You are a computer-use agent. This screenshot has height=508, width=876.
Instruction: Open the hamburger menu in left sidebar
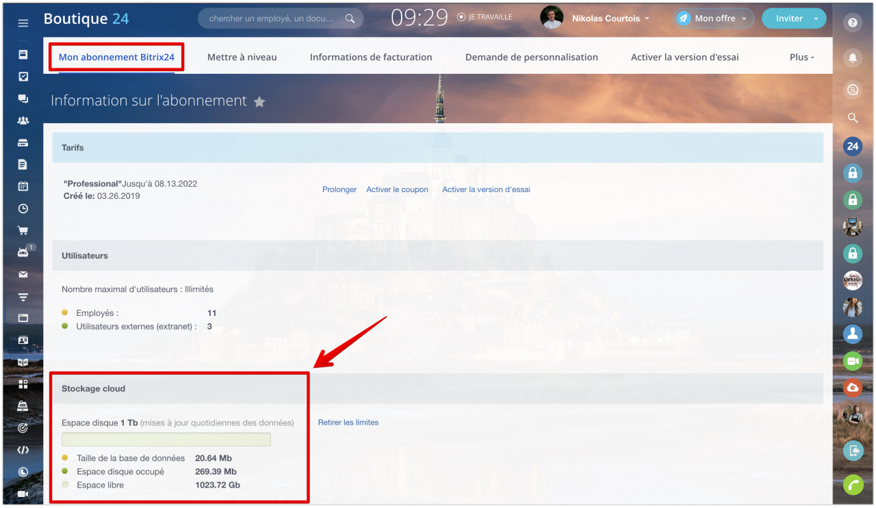(23, 23)
